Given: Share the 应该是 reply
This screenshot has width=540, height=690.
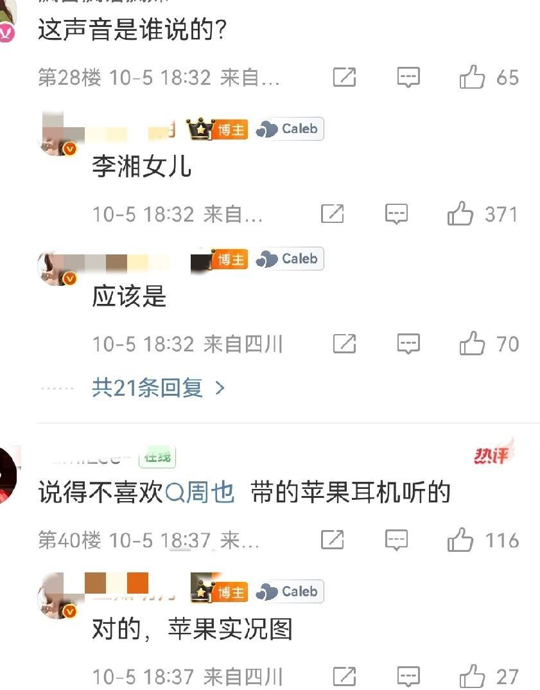Looking at the screenshot, I should click(x=344, y=344).
